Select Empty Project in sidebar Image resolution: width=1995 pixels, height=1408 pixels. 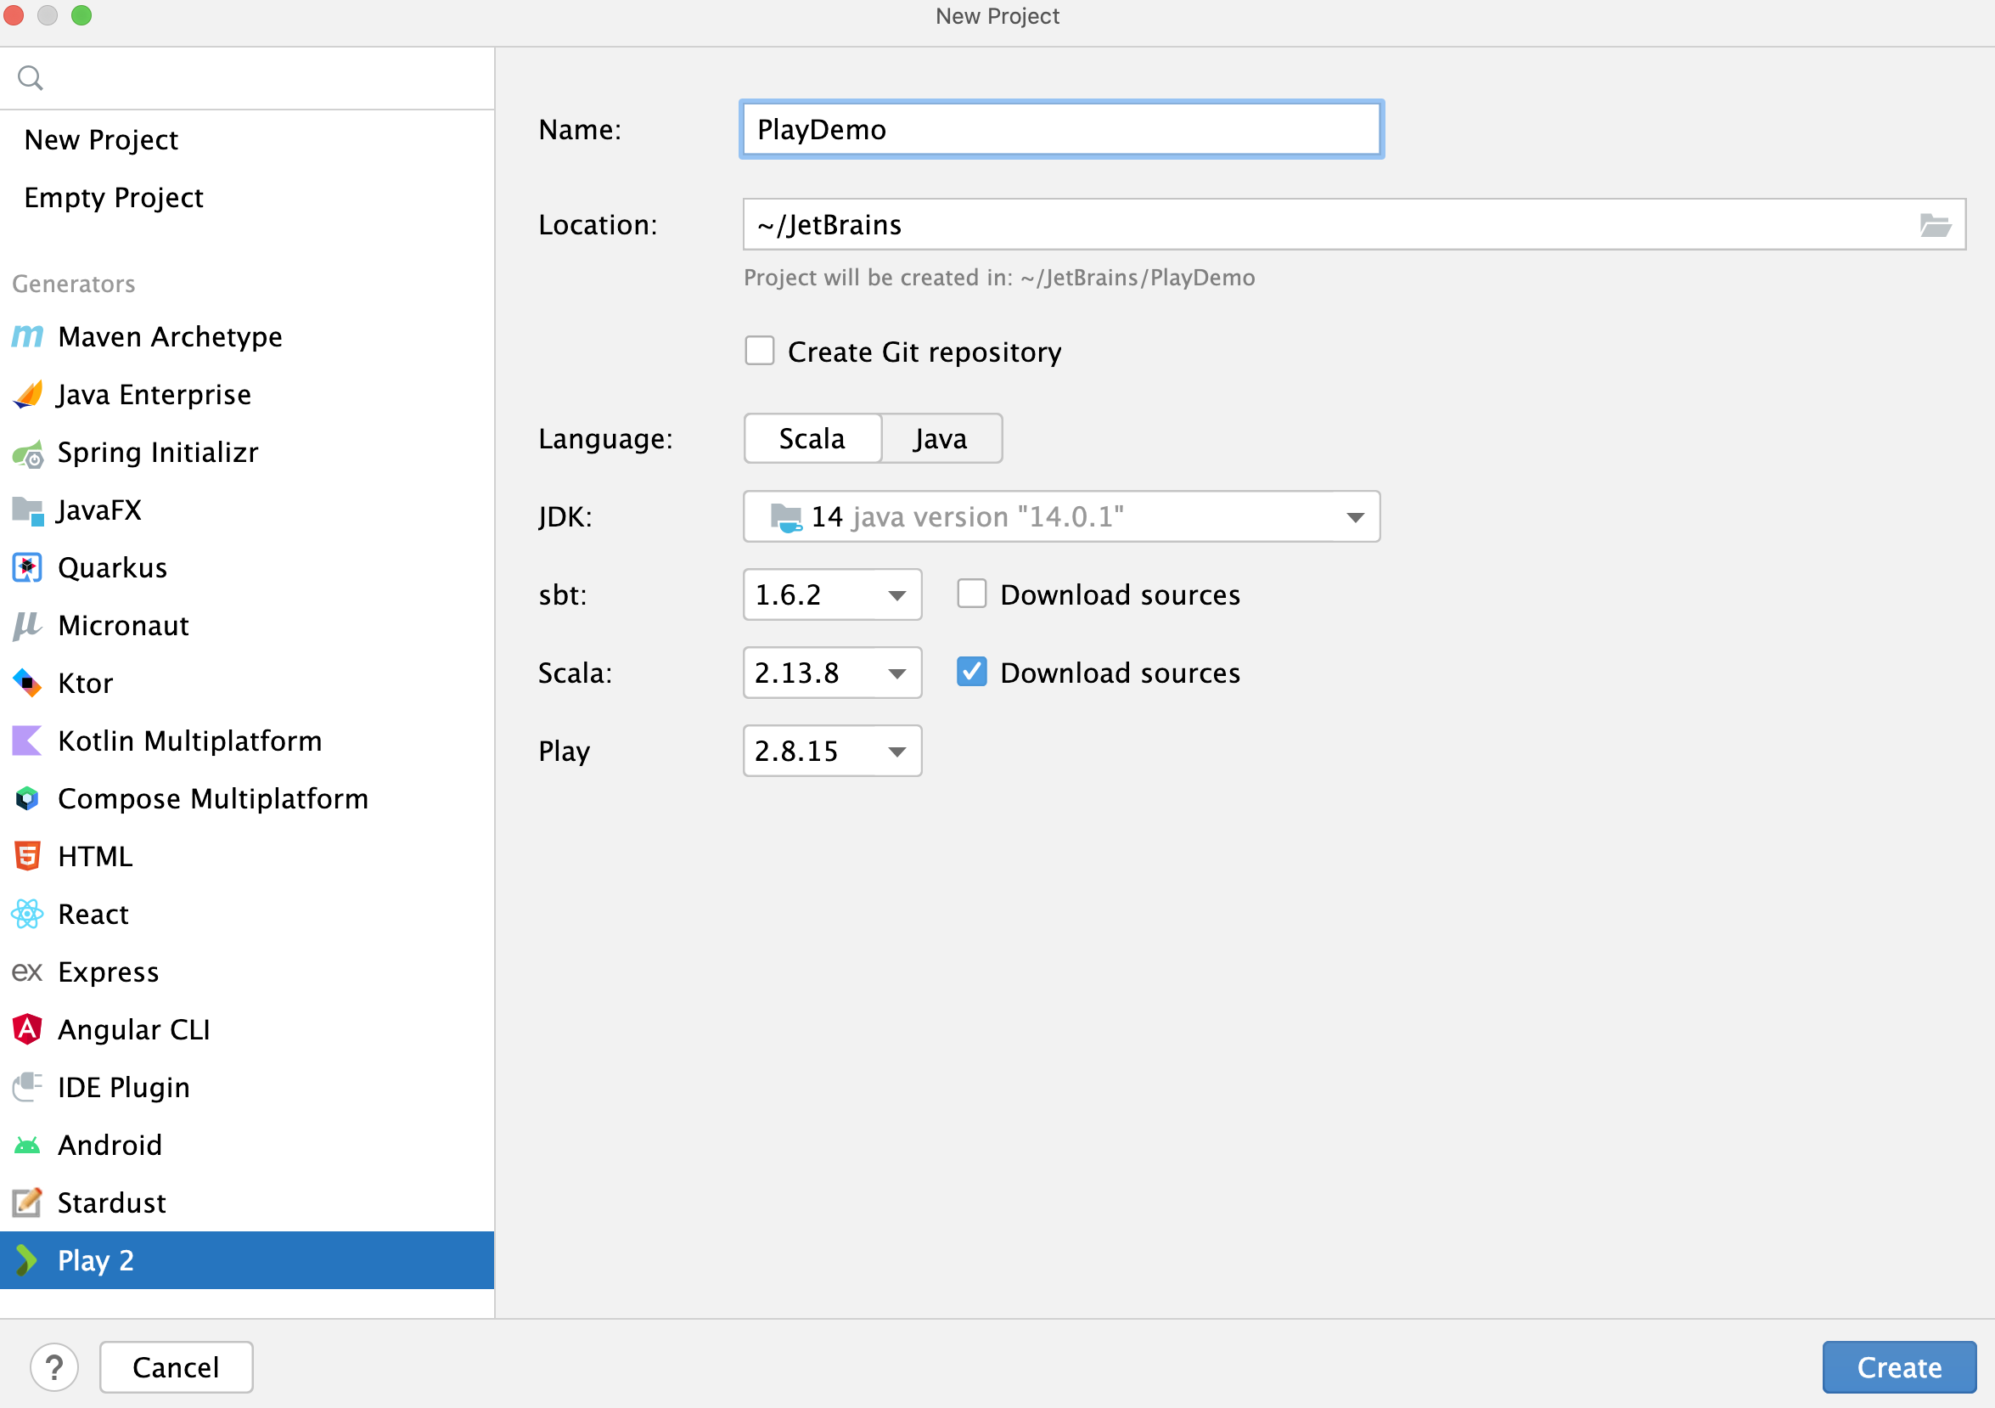click(114, 198)
